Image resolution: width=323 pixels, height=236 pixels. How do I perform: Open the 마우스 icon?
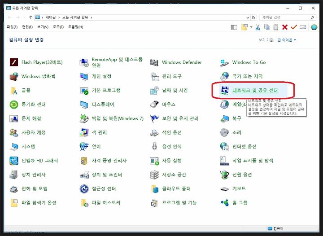click(x=154, y=105)
